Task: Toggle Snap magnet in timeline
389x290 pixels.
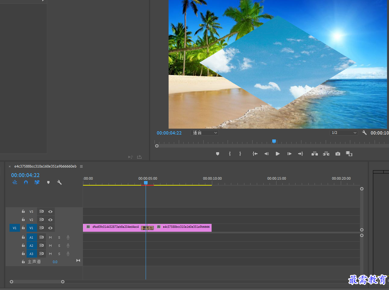Action: tap(26, 182)
